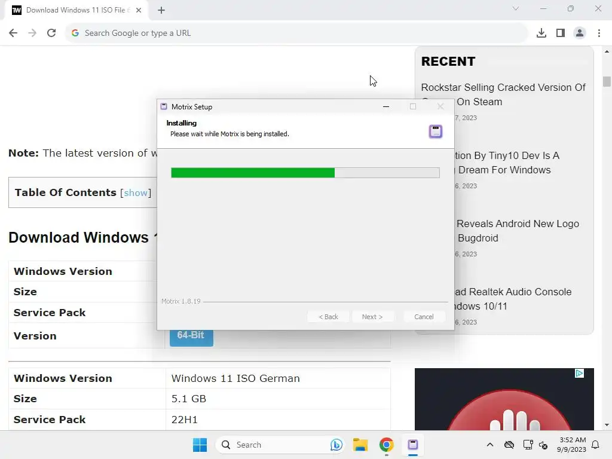Select the Download Windows 11 ISO File tab
The image size is (612, 459).
click(76, 10)
